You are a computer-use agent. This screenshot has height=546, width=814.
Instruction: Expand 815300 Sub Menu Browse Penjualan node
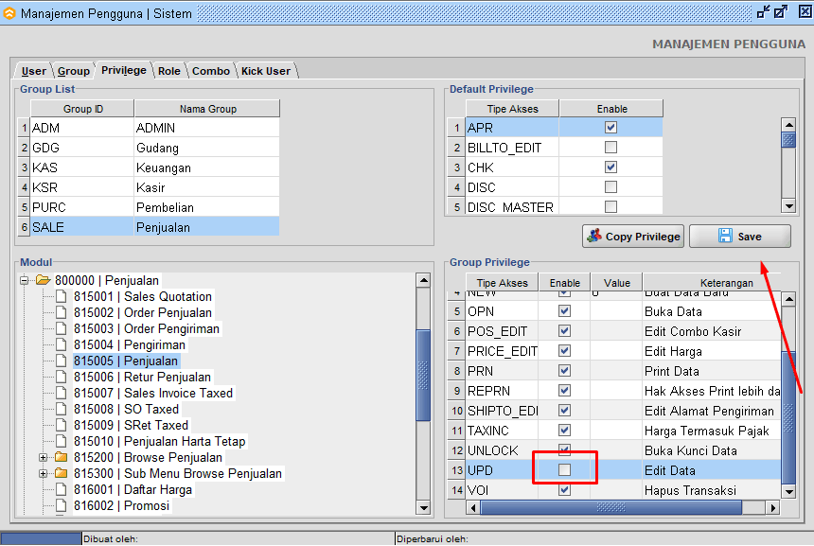click(44, 474)
